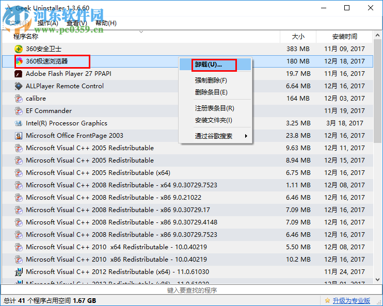Select the 360安全卫士 row name
The height and width of the screenshot is (306, 383).
coord(43,49)
